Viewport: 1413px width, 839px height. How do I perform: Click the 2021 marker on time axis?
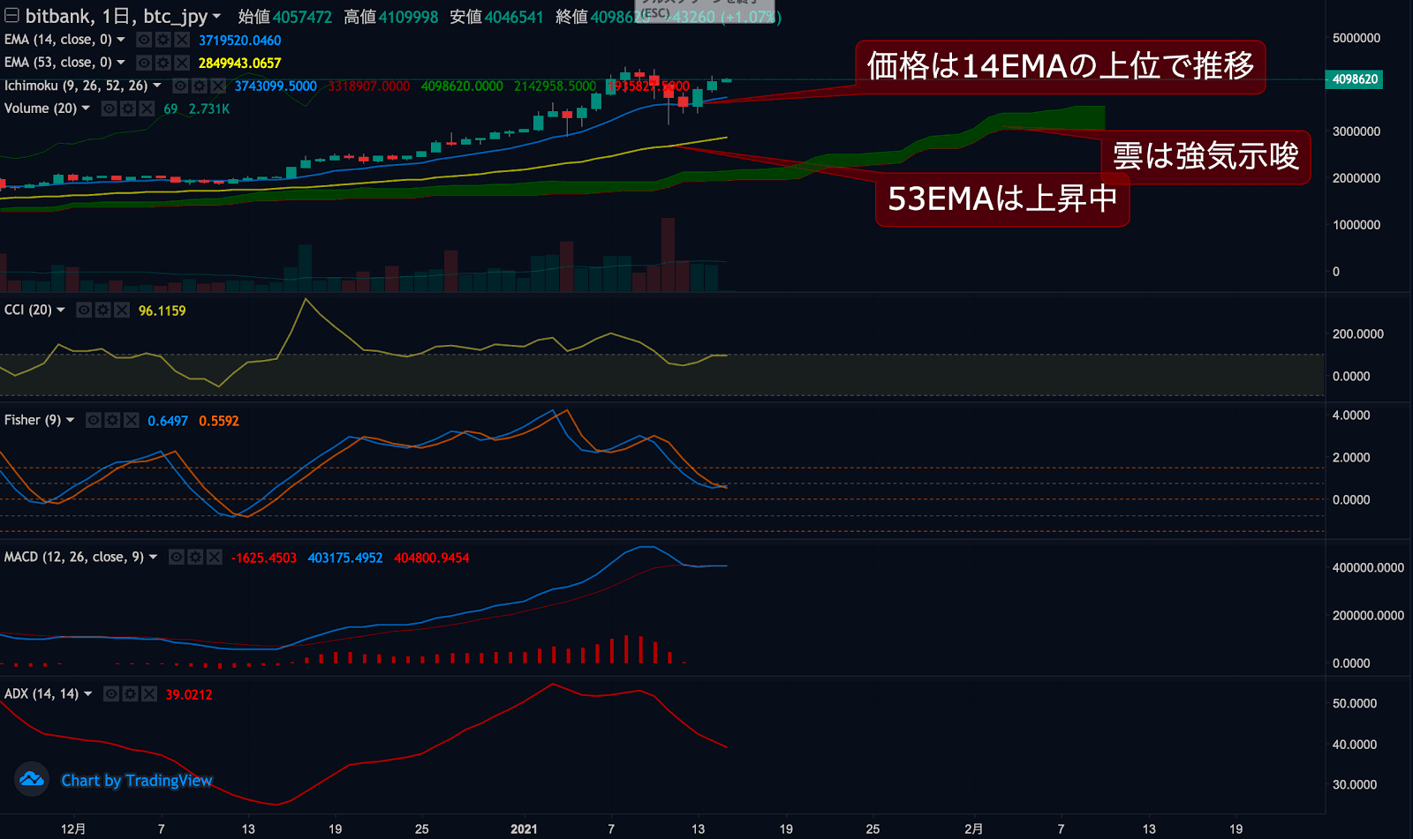[x=524, y=828]
